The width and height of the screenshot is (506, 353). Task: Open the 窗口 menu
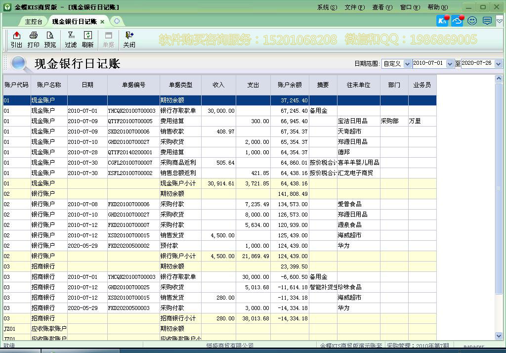(410, 7)
